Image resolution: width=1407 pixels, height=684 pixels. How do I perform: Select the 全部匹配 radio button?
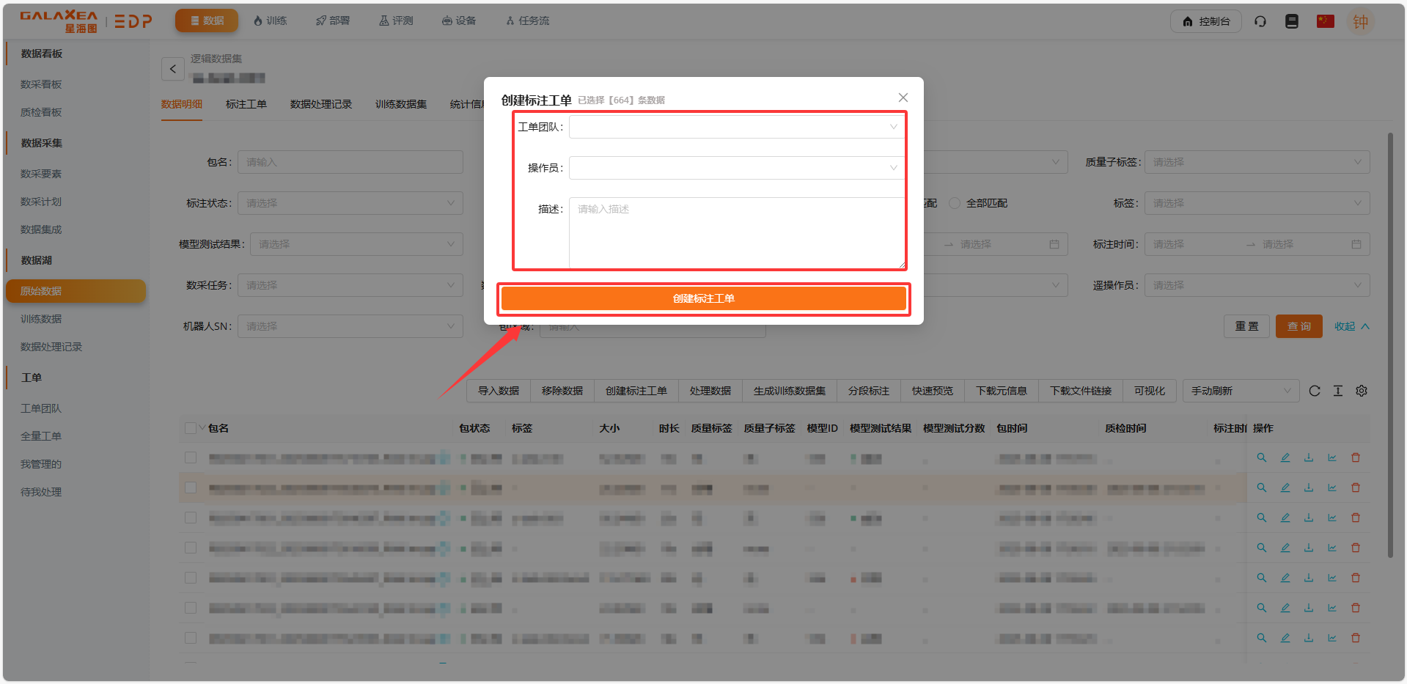pos(955,203)
